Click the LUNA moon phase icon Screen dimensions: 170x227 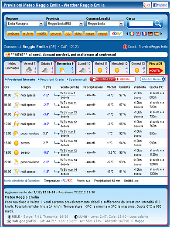(x=76, y=217)
